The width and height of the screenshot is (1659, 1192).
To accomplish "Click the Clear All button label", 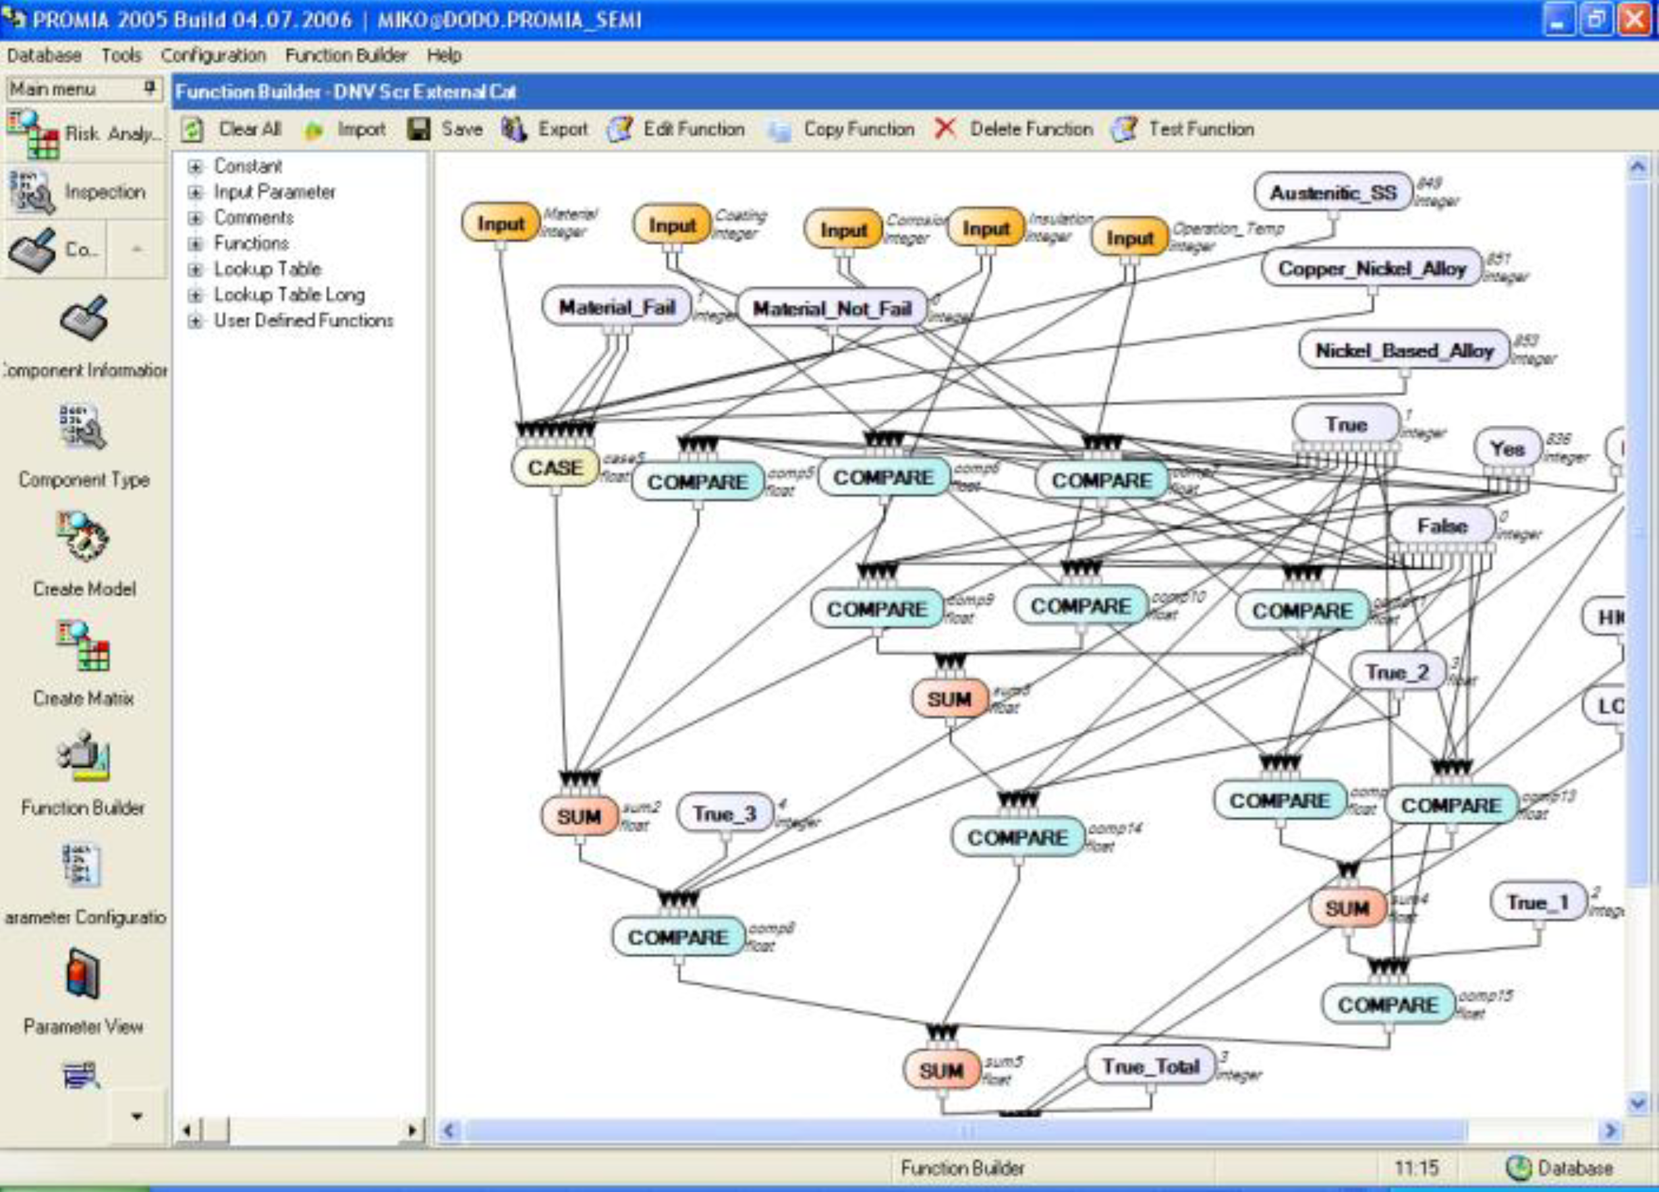I will pos(250,130).
